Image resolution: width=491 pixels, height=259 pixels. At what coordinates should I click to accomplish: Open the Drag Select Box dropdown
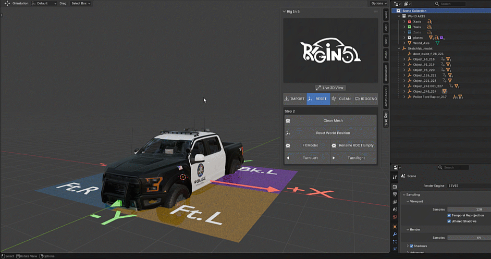tap(81, 4)
